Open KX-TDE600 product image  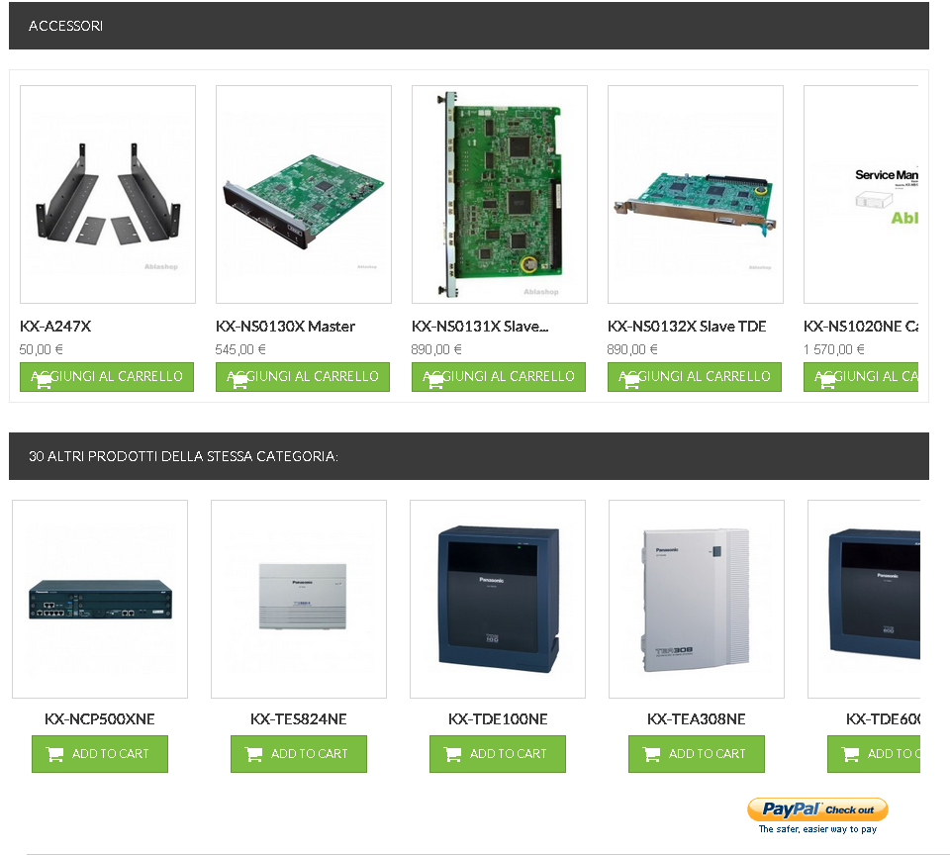(864, 599)
